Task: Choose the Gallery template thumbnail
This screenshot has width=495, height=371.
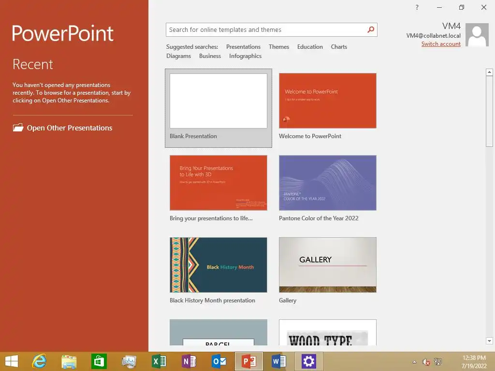Action: [327, 265]
